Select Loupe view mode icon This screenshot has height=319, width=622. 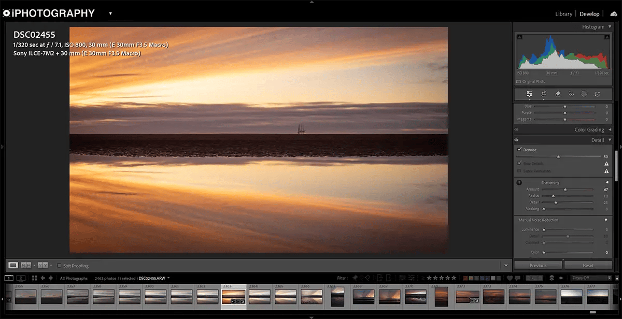click(x=13, y=265)
